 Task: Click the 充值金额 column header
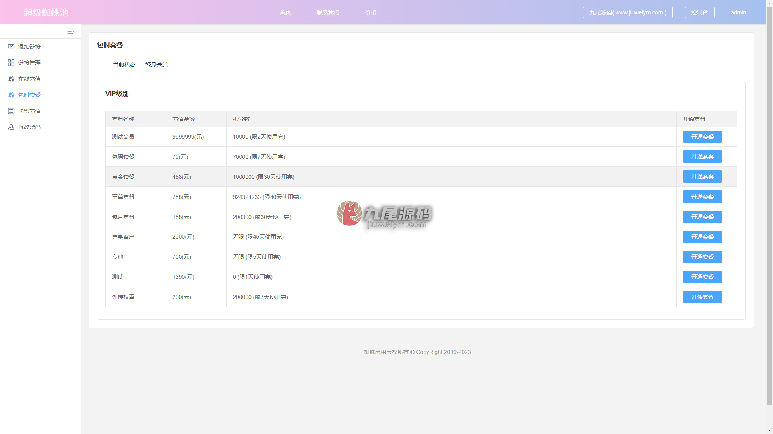click(196, 119)
